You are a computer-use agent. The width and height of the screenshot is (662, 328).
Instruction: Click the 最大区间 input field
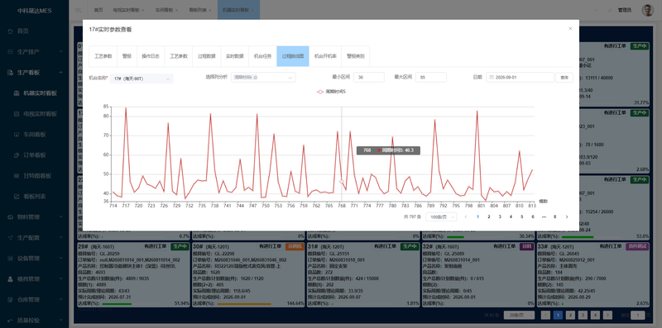point(431,78)
